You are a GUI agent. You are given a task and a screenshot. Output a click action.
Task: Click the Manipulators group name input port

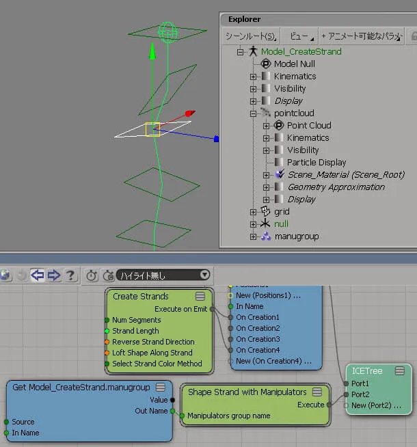(x=182, y=416)
